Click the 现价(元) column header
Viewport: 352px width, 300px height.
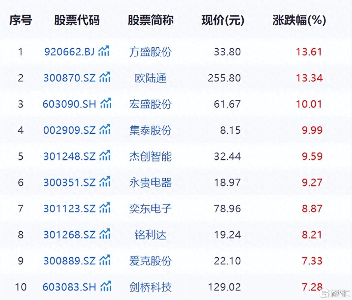[223, 20]
